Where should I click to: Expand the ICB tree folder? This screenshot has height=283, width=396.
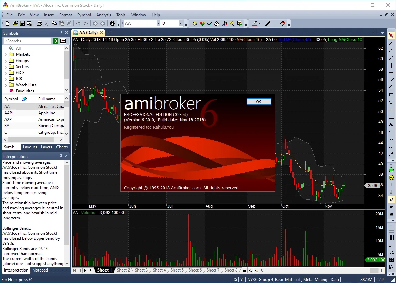pos(6,79)
